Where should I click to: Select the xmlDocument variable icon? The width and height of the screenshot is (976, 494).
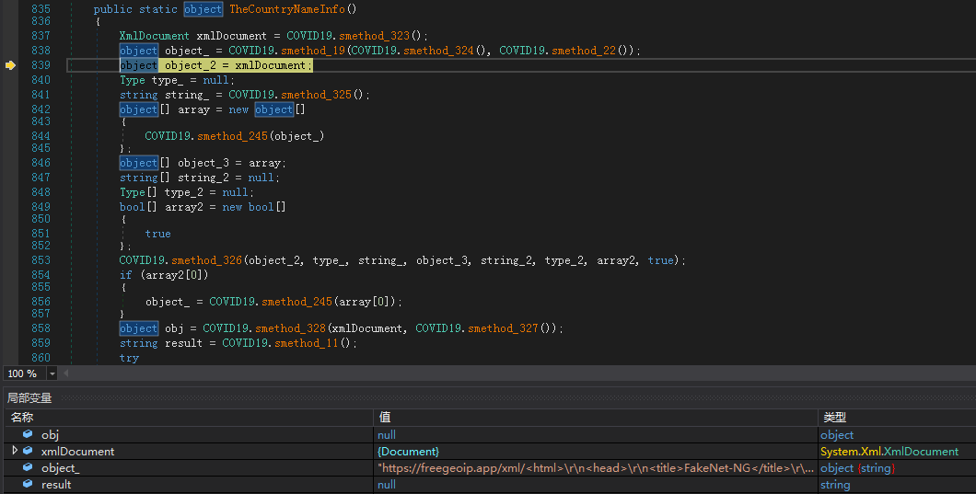point(28,451)
